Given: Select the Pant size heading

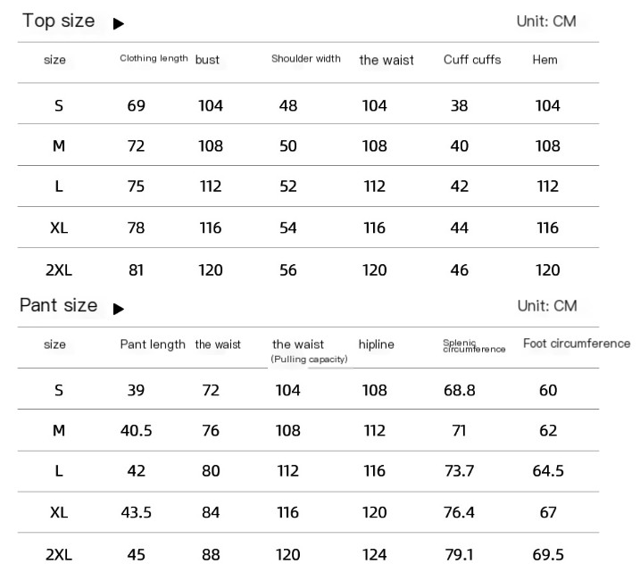Looking at the screenshot, I should tap(58, 305).
